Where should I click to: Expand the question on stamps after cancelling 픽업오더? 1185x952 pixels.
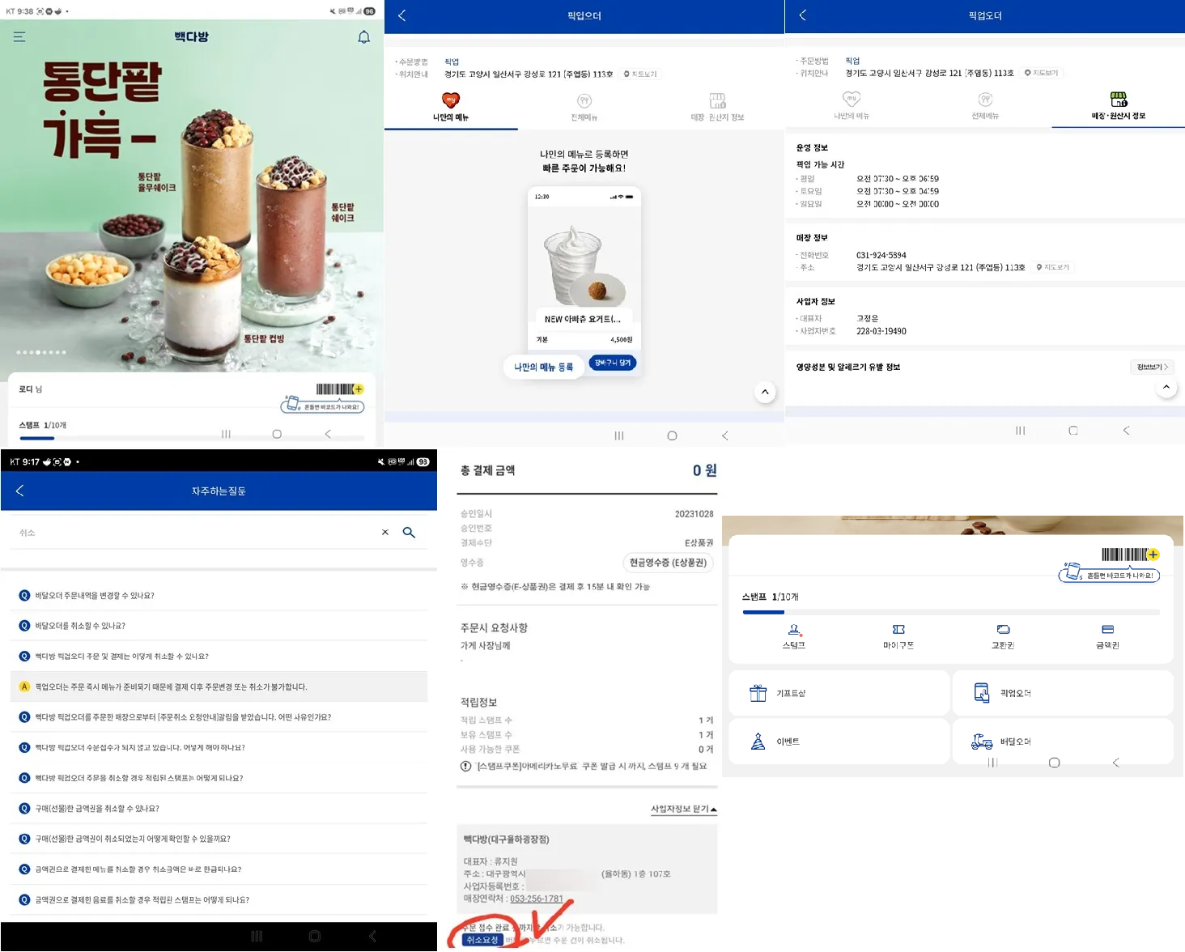[219, 778]
